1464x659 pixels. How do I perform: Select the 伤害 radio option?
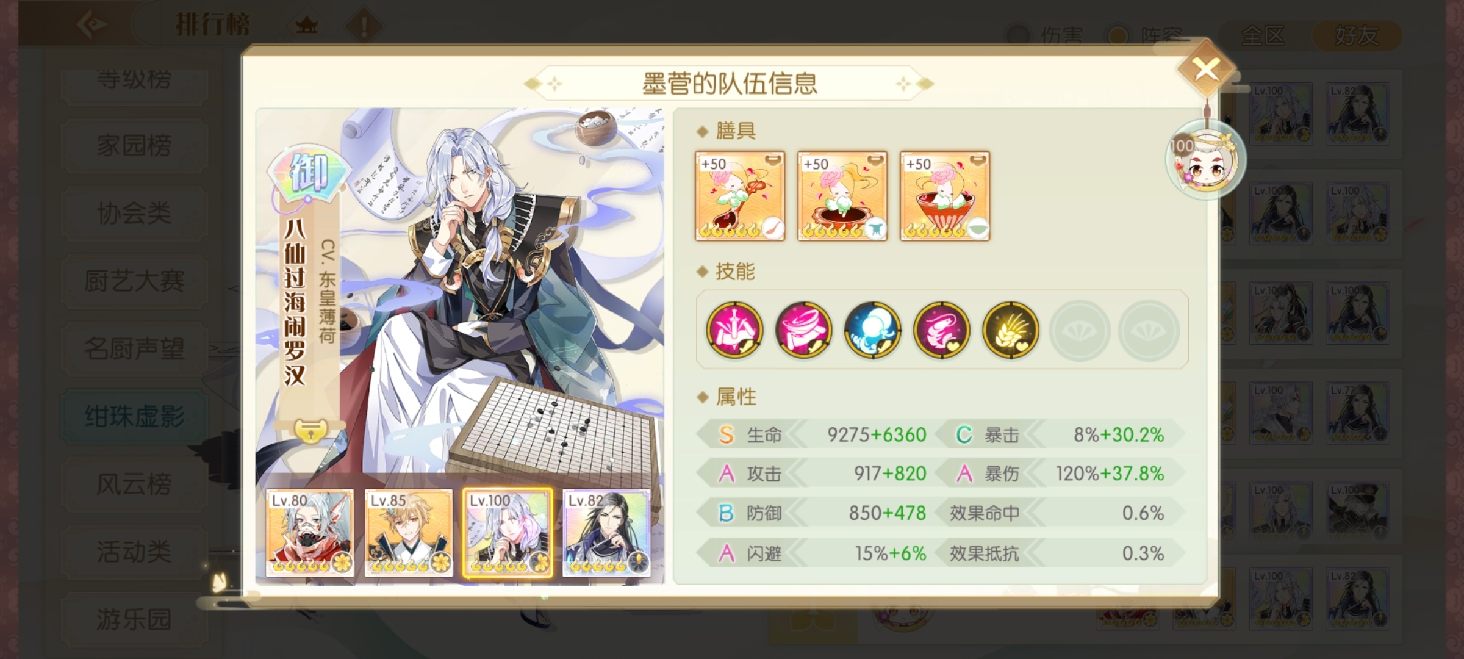[x=1044, y=35]
